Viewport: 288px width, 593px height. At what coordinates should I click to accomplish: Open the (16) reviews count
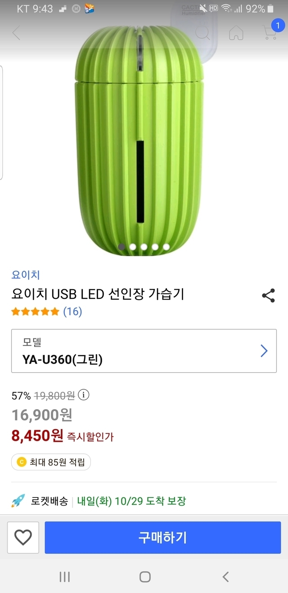pos(72,311)
